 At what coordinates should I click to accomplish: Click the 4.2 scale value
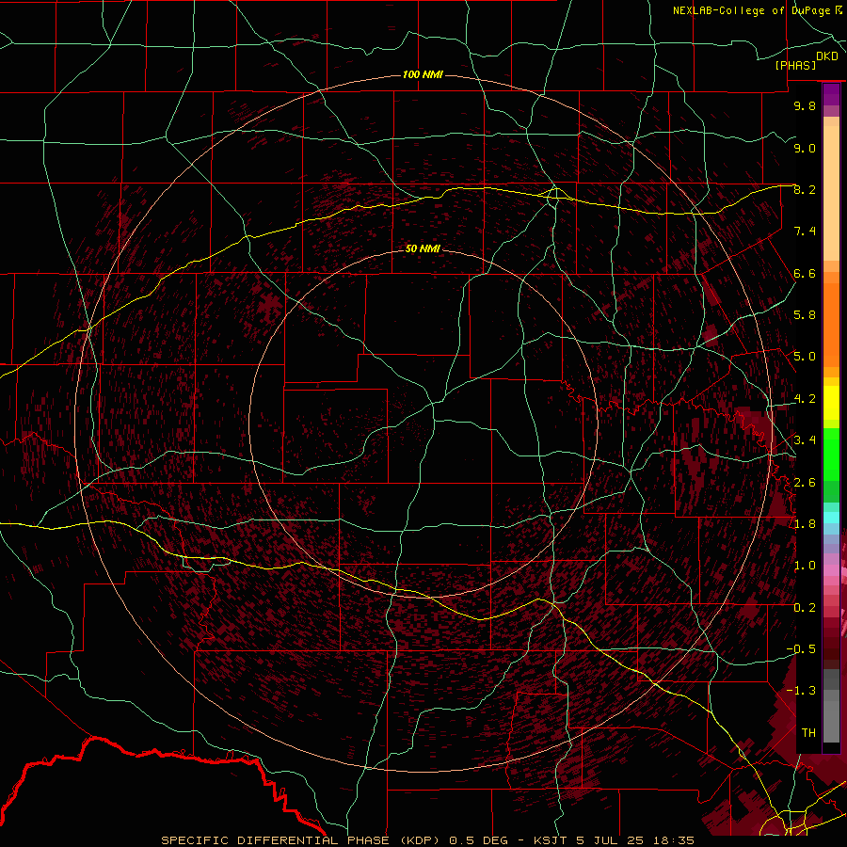[805, 399]
